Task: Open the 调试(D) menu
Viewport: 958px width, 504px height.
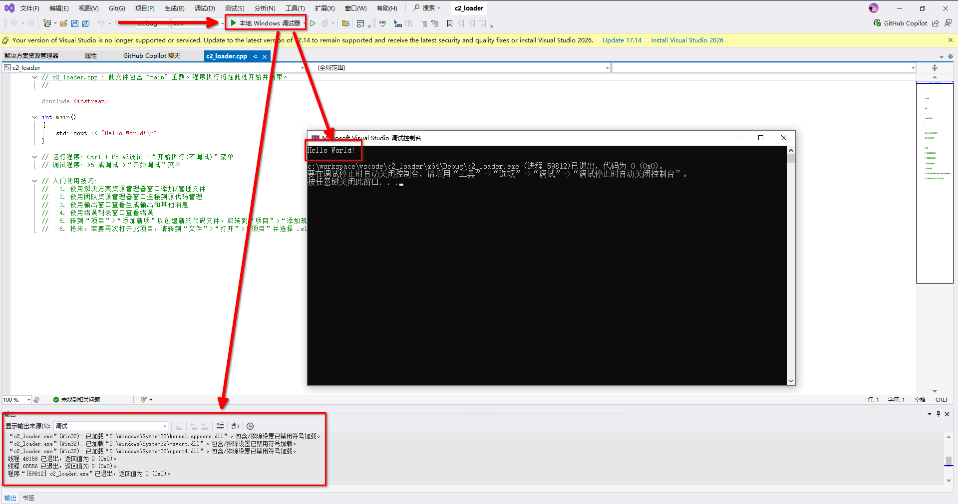Action: coord(205,8)
